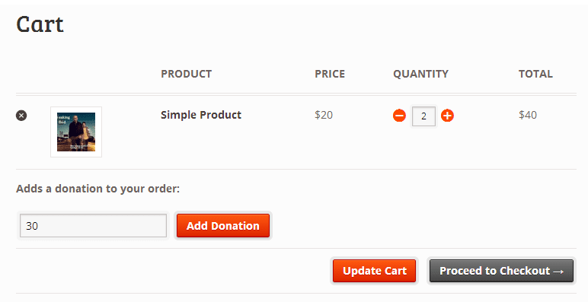Click the PRICE column header

[x=330, y=74]
